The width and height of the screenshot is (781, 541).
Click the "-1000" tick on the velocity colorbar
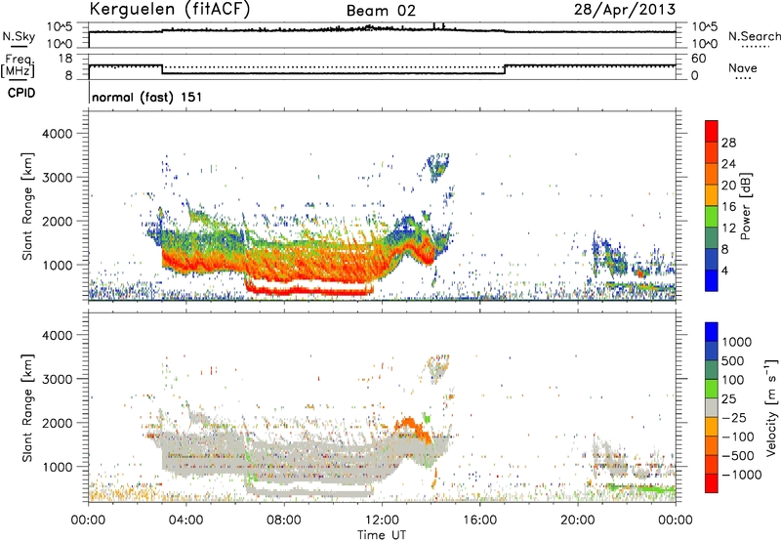click(741, 475)
